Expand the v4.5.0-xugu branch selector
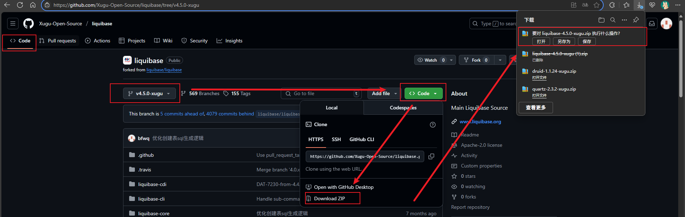This screenshot has width=685, height=217. point(149,93)
